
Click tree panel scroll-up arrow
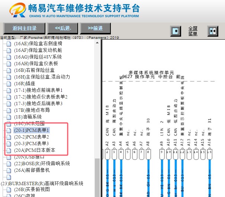[x=97, y=43]
